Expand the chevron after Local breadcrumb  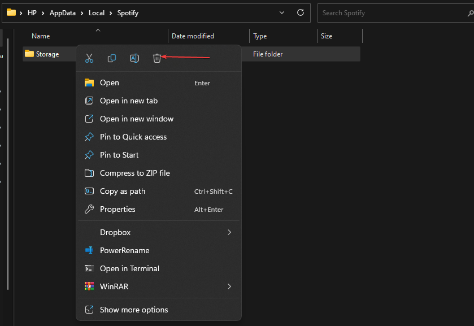[x=111, y=13]
